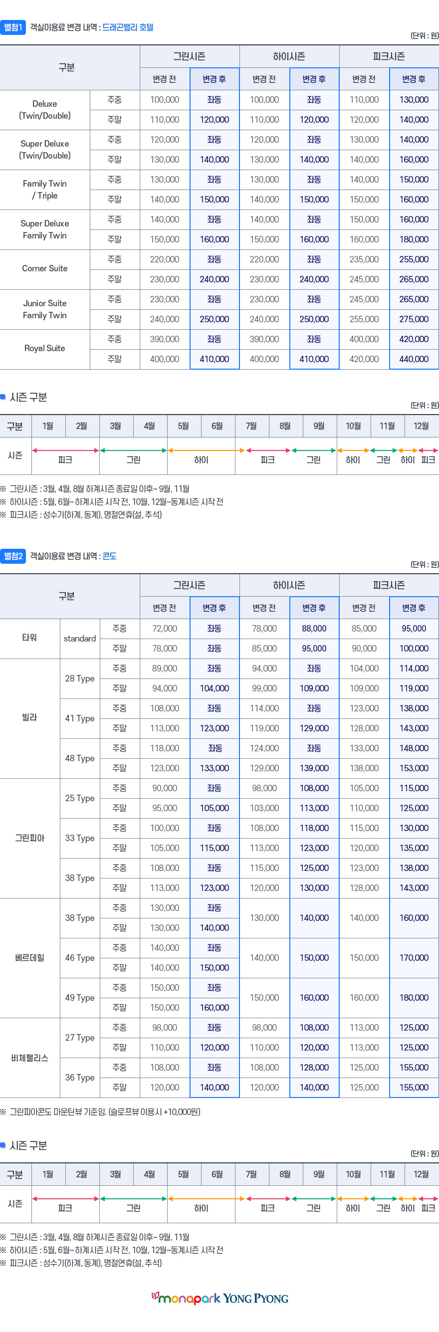439x1332 pixels.
Task: Click the 36 Type row label
Action: 80,1078
